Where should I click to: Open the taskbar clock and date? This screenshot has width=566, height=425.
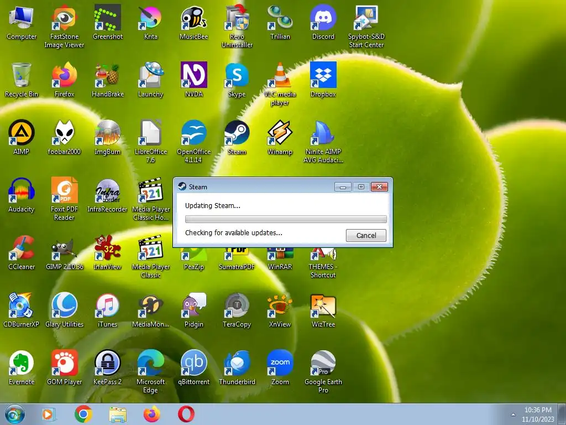click(538, 414)
